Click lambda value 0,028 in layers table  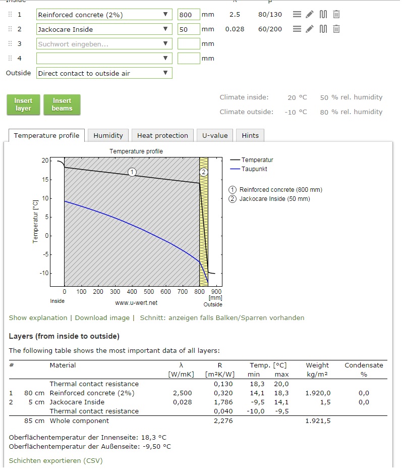pos(183,402)
